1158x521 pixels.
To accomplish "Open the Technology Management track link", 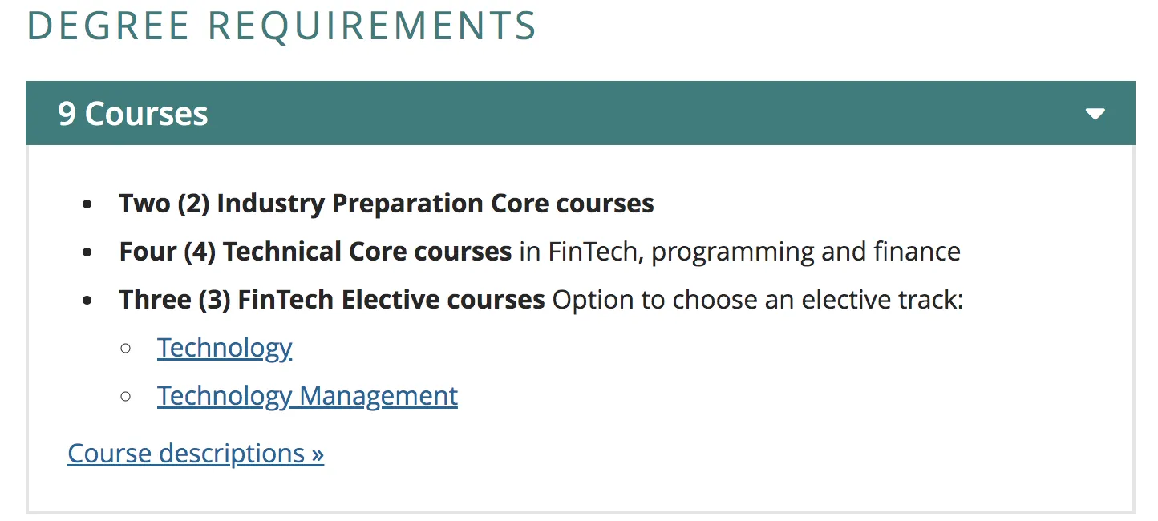I will (307, 396).
